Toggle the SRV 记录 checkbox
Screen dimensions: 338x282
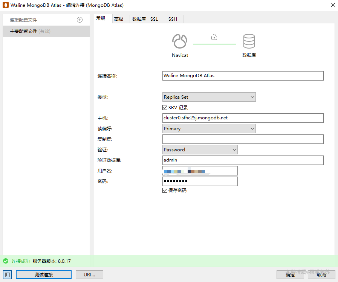pyautogui.click(x=165, y=108)
